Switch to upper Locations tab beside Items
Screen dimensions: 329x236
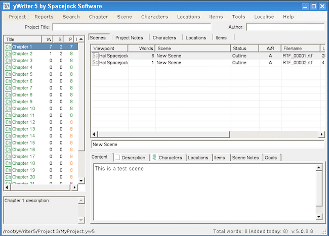(x=196, y=38)
